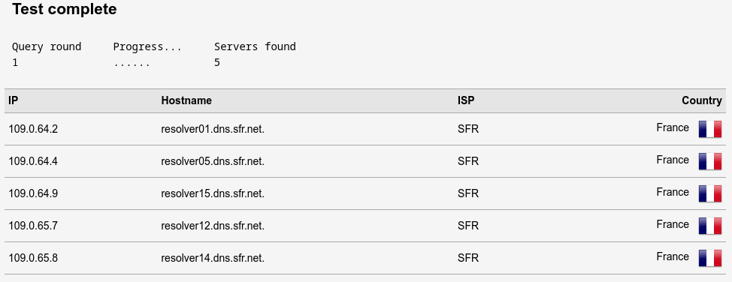732x282 pixels.
Task: Click the French flag in resolver05 row
Action: pos(709,161)
